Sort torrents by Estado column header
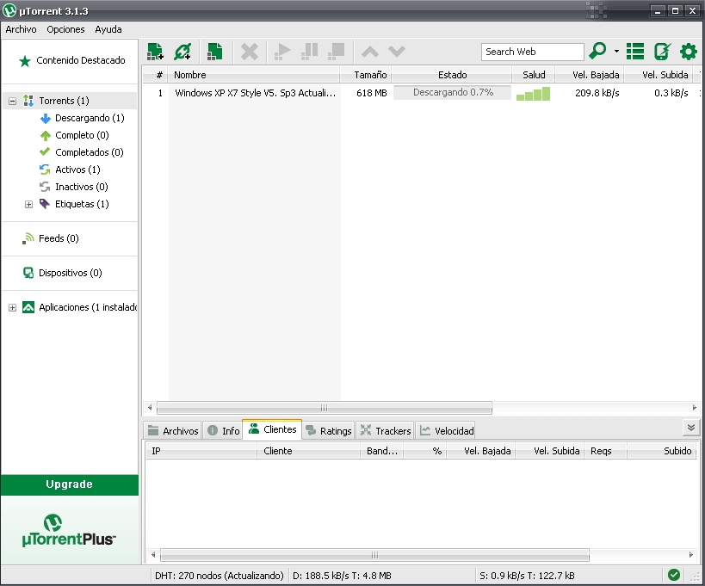705x586 pixels. (x=451, y=75)
